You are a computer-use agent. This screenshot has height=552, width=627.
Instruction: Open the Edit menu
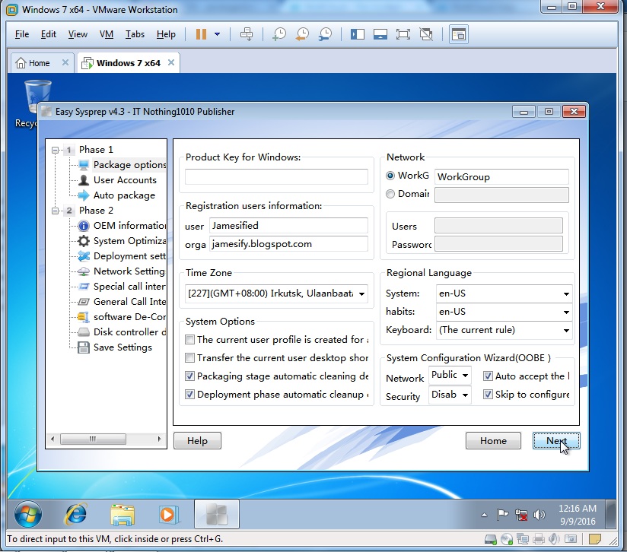tap(49, 34)
